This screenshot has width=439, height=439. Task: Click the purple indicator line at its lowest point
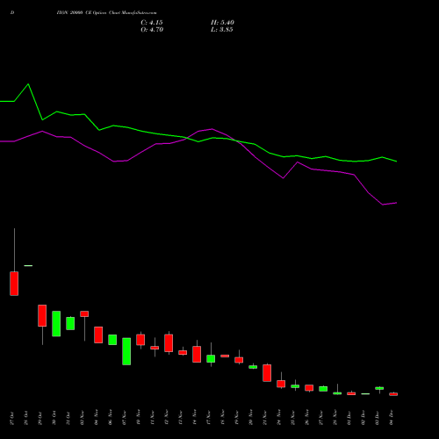(x=383, y=205)
